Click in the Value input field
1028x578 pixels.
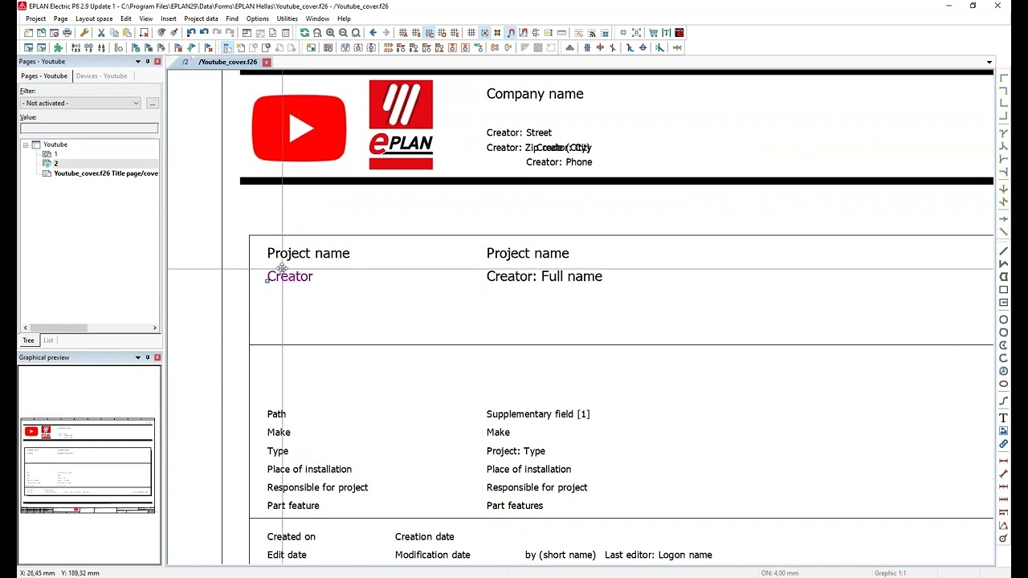click(89, 128)
